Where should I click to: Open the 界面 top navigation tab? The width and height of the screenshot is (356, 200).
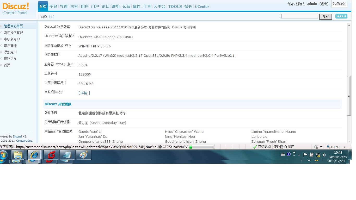64,7
